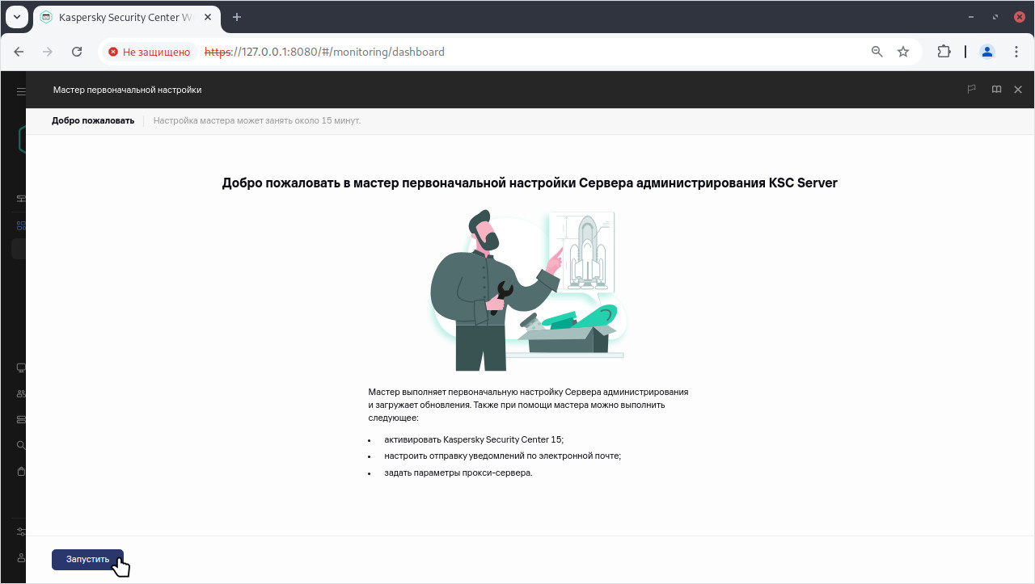Click the browser Back arrow
This screenshot has width=1035, height=584.
tap(19, 52)
